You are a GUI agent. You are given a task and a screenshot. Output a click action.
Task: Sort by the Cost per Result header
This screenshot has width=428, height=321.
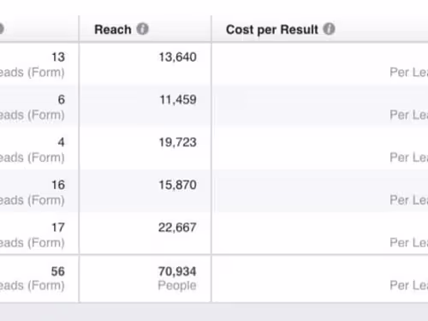coord(272,30)
